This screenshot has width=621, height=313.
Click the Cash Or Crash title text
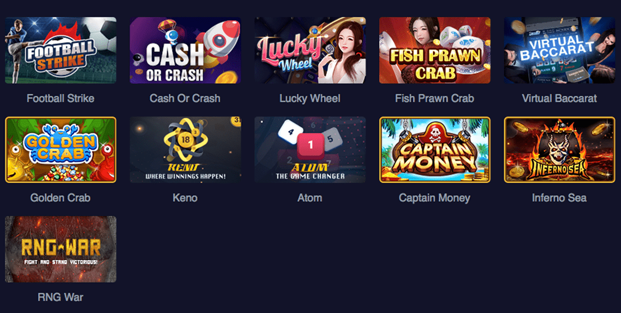pyautogui.click(x=185, y=98)
